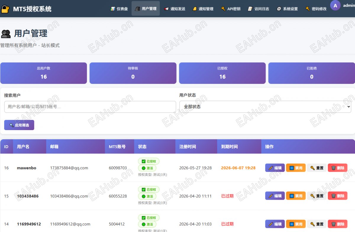The height and width of the screenshot is (232, 355).
Task: Disable user mawenbo with 禁用 button
Action: (x=296, y=168)
